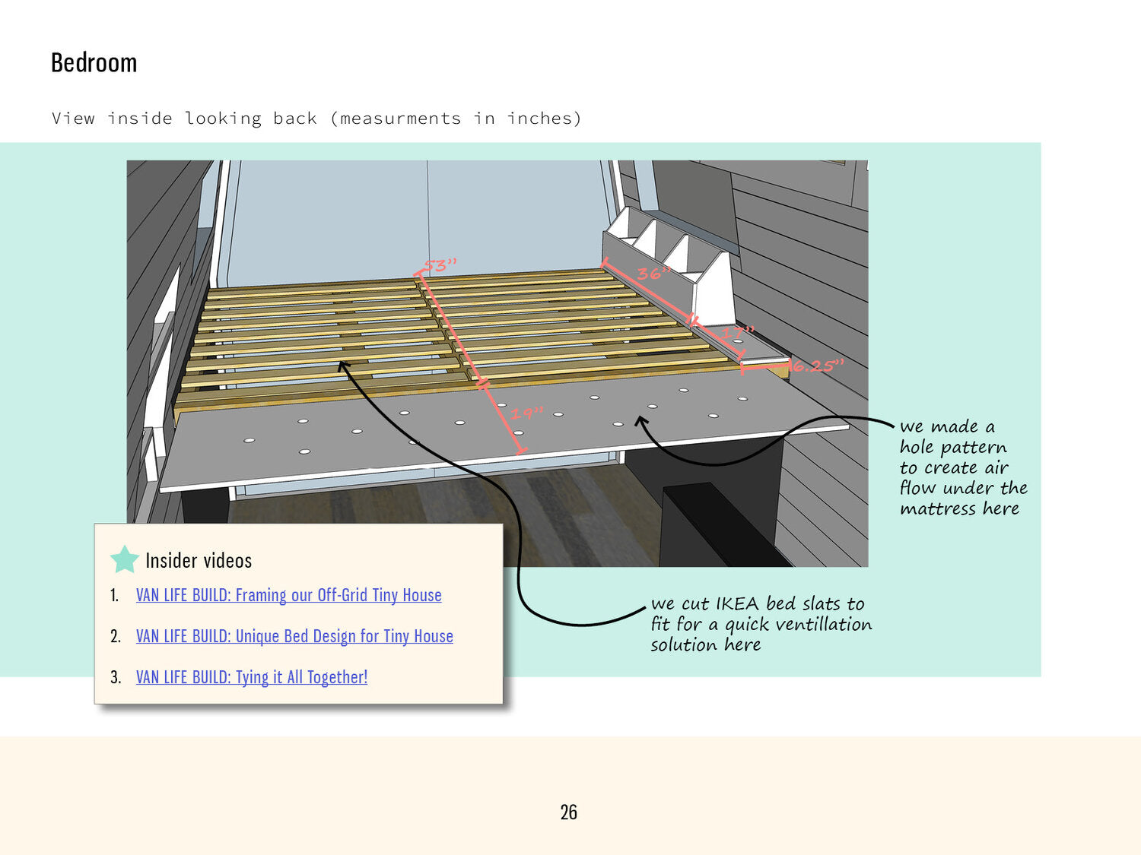Click the 17" dimension label
Screen dimensions: 1141x855
pos(737,333)
